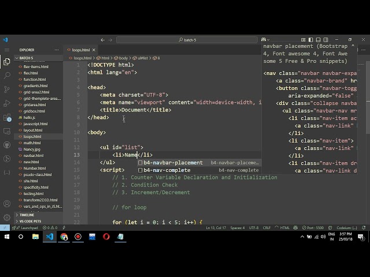This screenshot has width=370, height=277.
Task: Open flex-items.html in explorer
Action: click(x=36, y=67)
